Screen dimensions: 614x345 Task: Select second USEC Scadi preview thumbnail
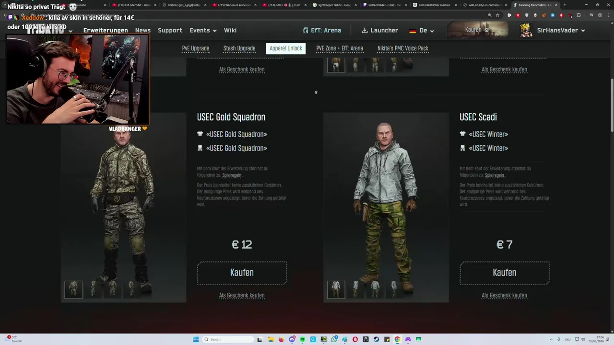coord(355,289)
